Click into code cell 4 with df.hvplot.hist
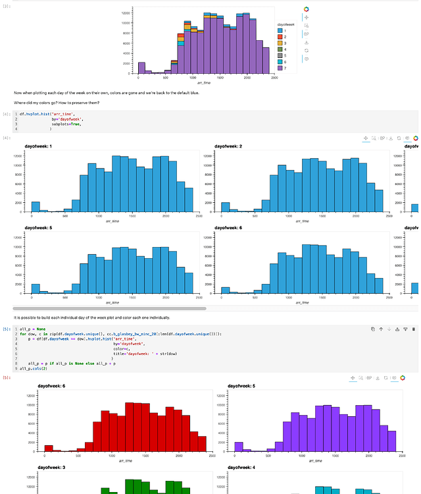 click(x=216, y=121)
